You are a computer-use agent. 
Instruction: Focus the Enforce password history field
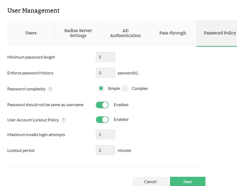(x=105, y=73)
